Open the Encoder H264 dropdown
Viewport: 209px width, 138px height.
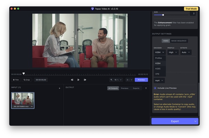[x=159, y=52]
